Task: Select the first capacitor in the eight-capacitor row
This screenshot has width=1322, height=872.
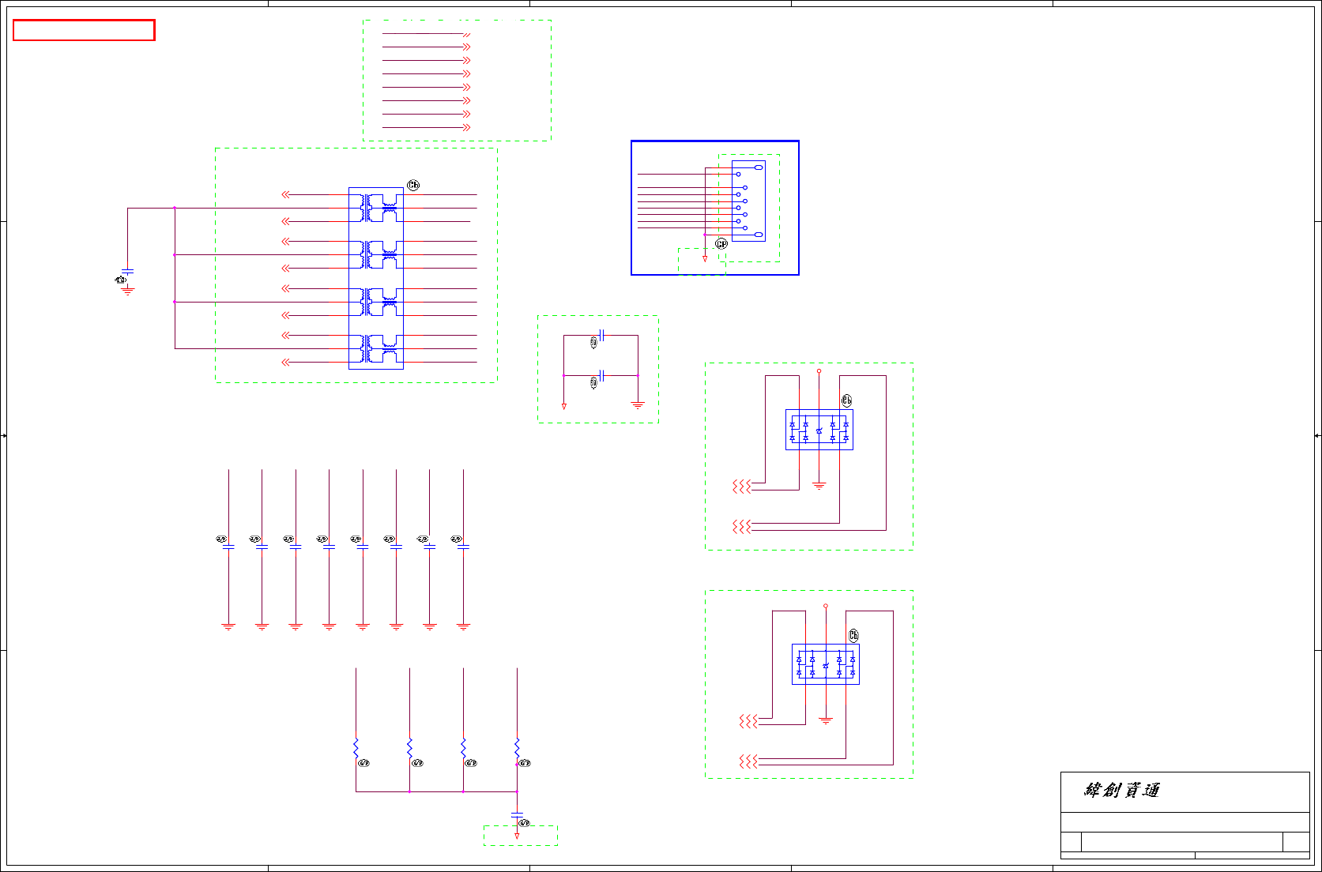Action: pos(228,547)
